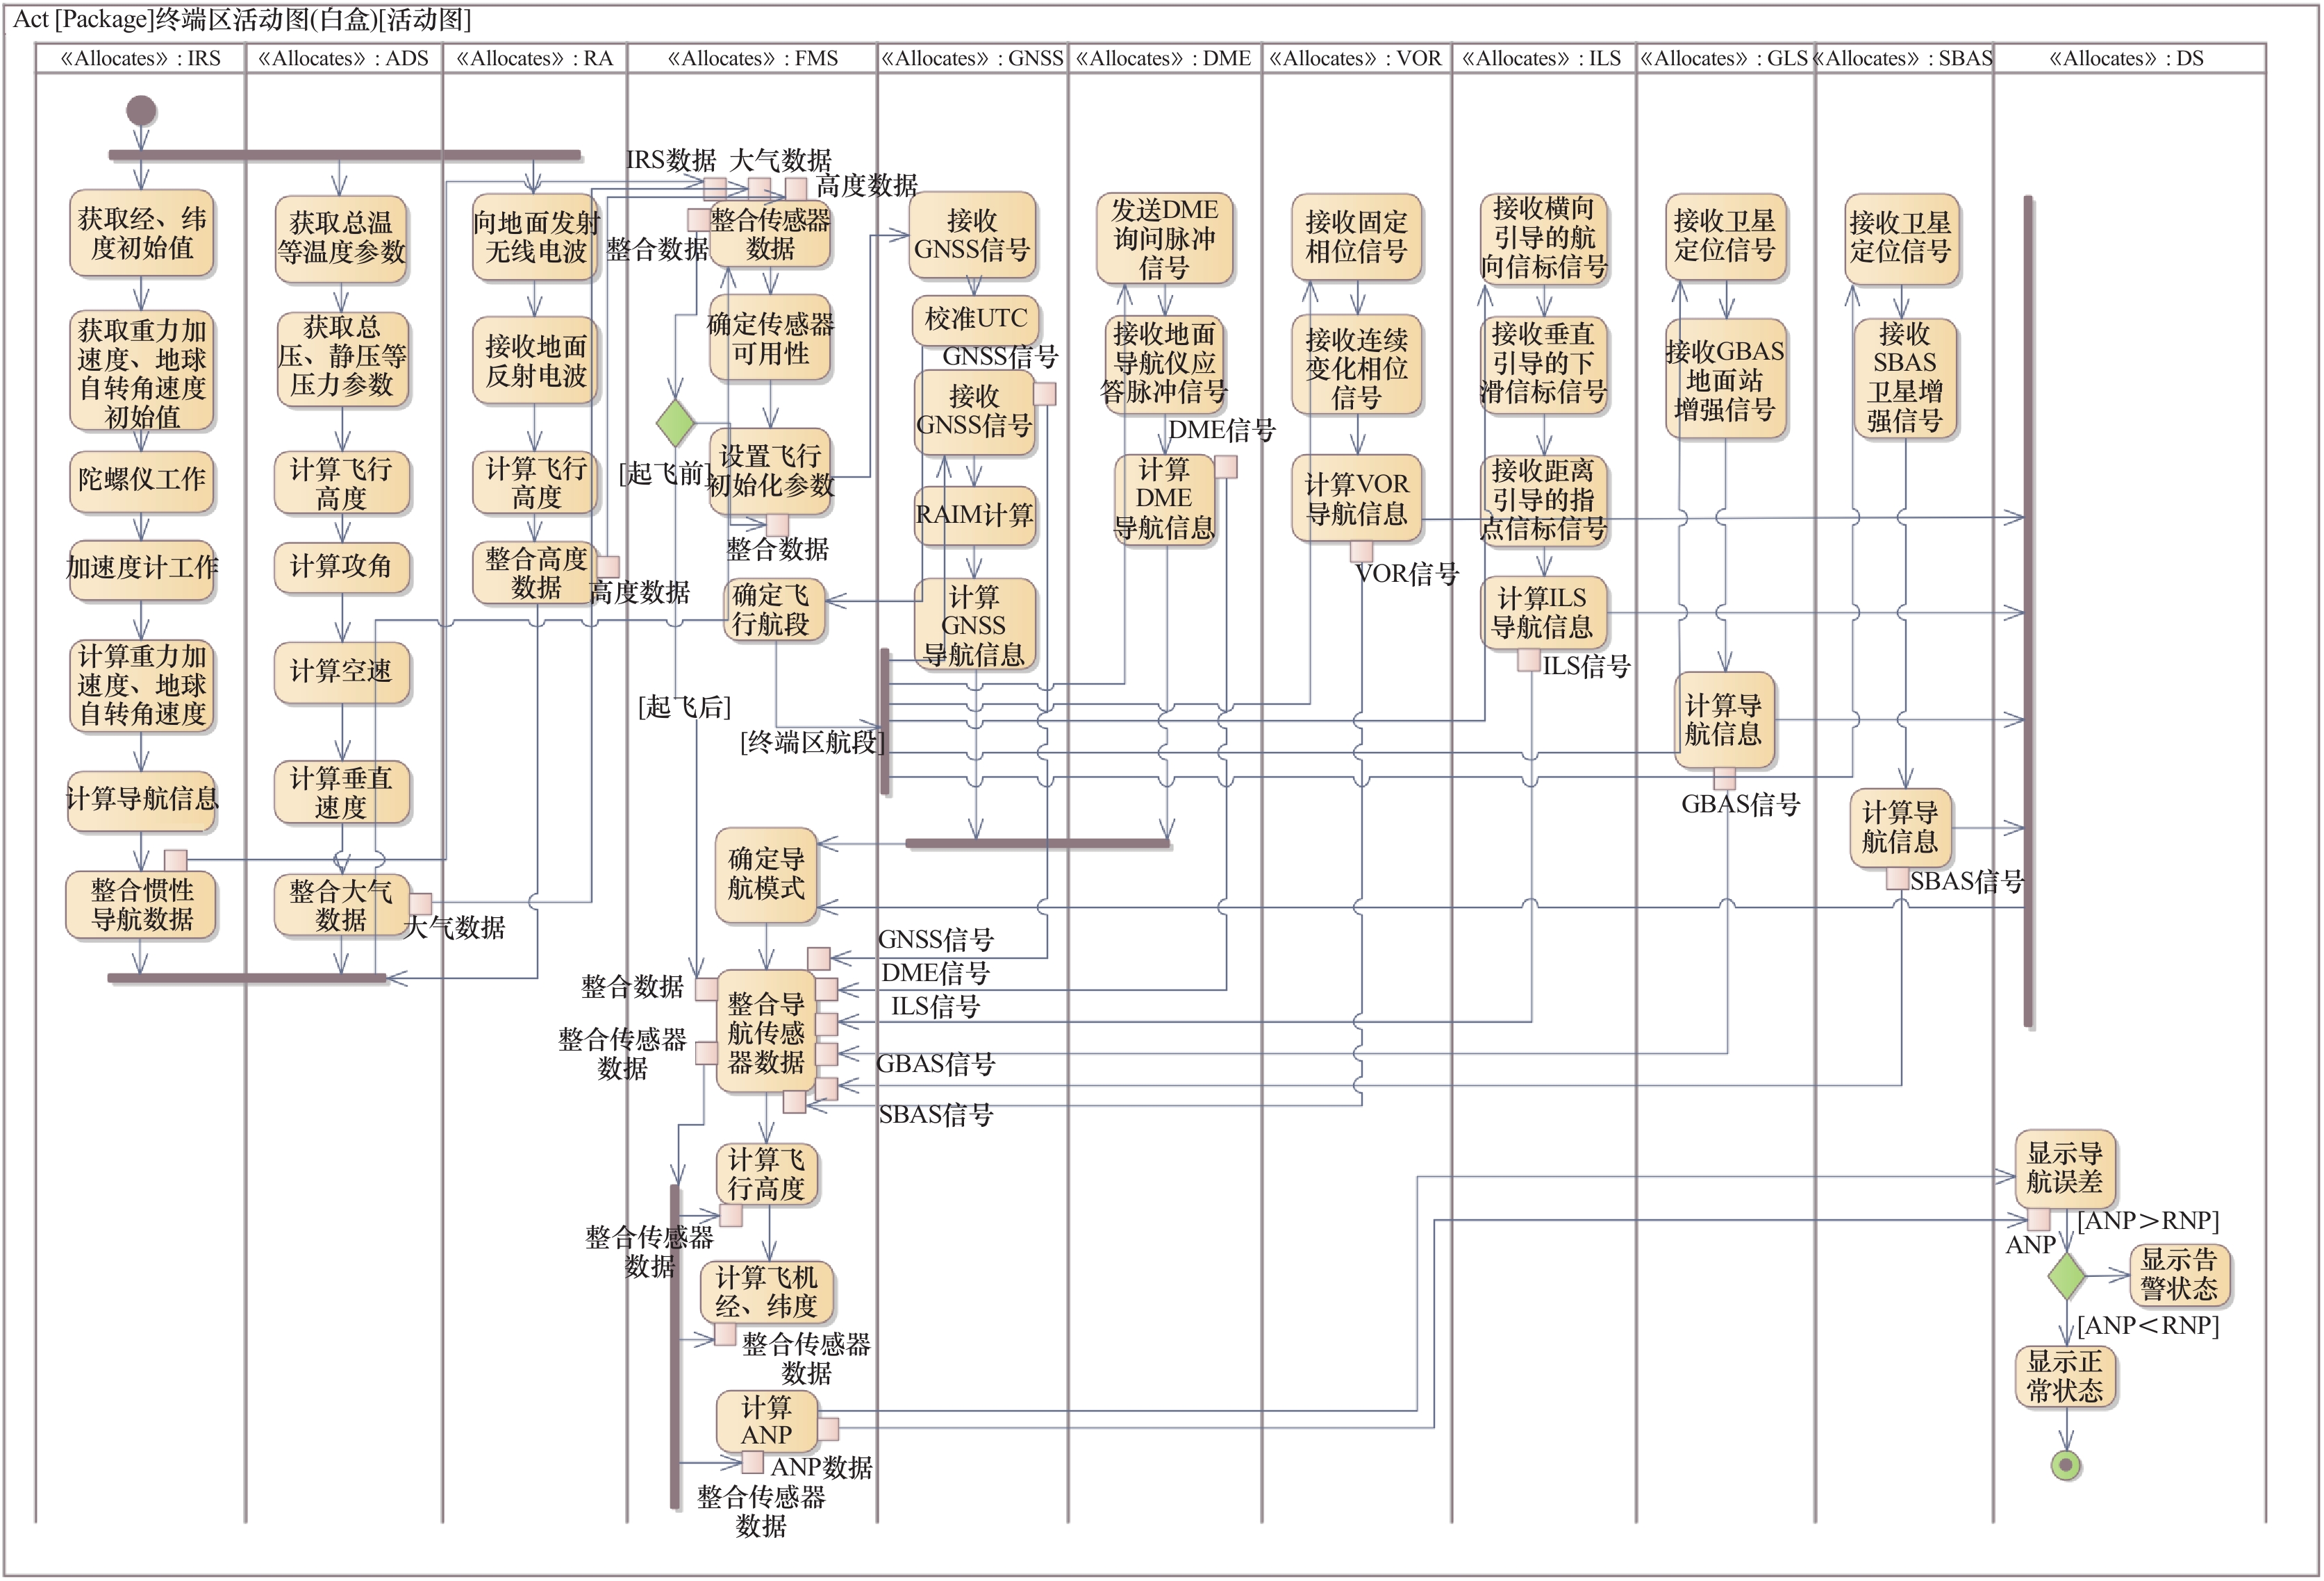Image resolution: width=2324 pixels, height=1581 pixels.
Task: Select the 发送DME询问脉冲信号 action
Action: click(x=1164, y=238)
